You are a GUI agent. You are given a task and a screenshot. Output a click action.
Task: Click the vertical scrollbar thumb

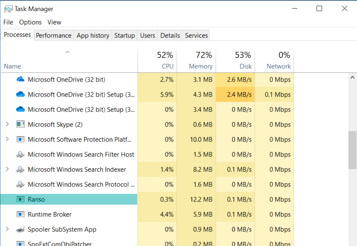coord(352,150)
